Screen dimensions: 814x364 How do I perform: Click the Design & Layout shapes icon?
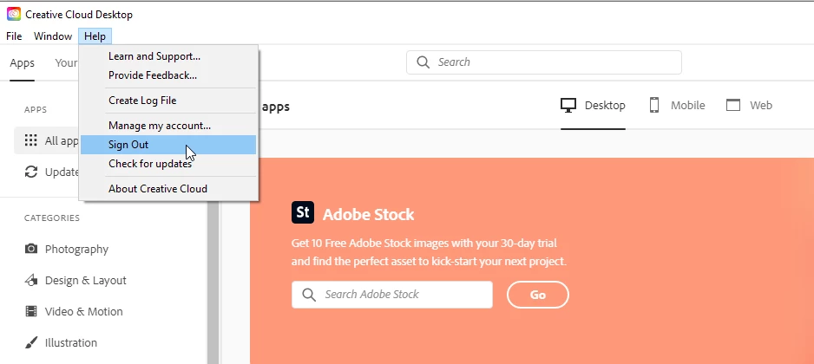31,281
